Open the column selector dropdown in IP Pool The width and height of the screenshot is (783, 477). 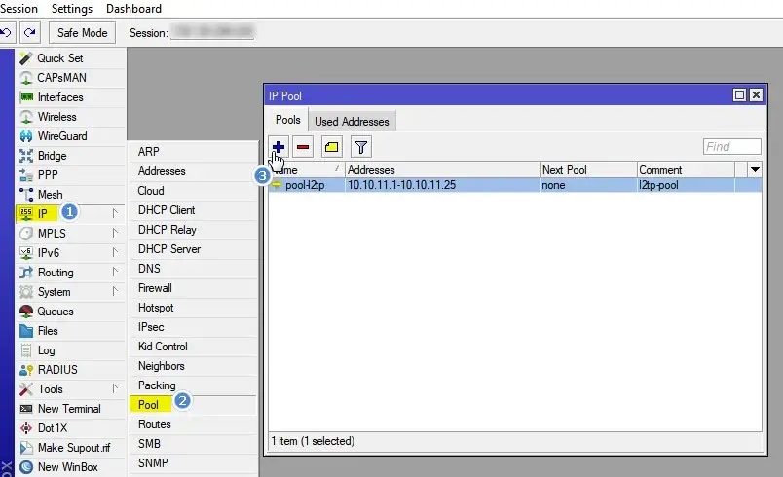click(755, 170)
